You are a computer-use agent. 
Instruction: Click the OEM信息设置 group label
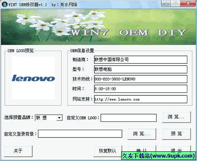click(x=82, y=51)
